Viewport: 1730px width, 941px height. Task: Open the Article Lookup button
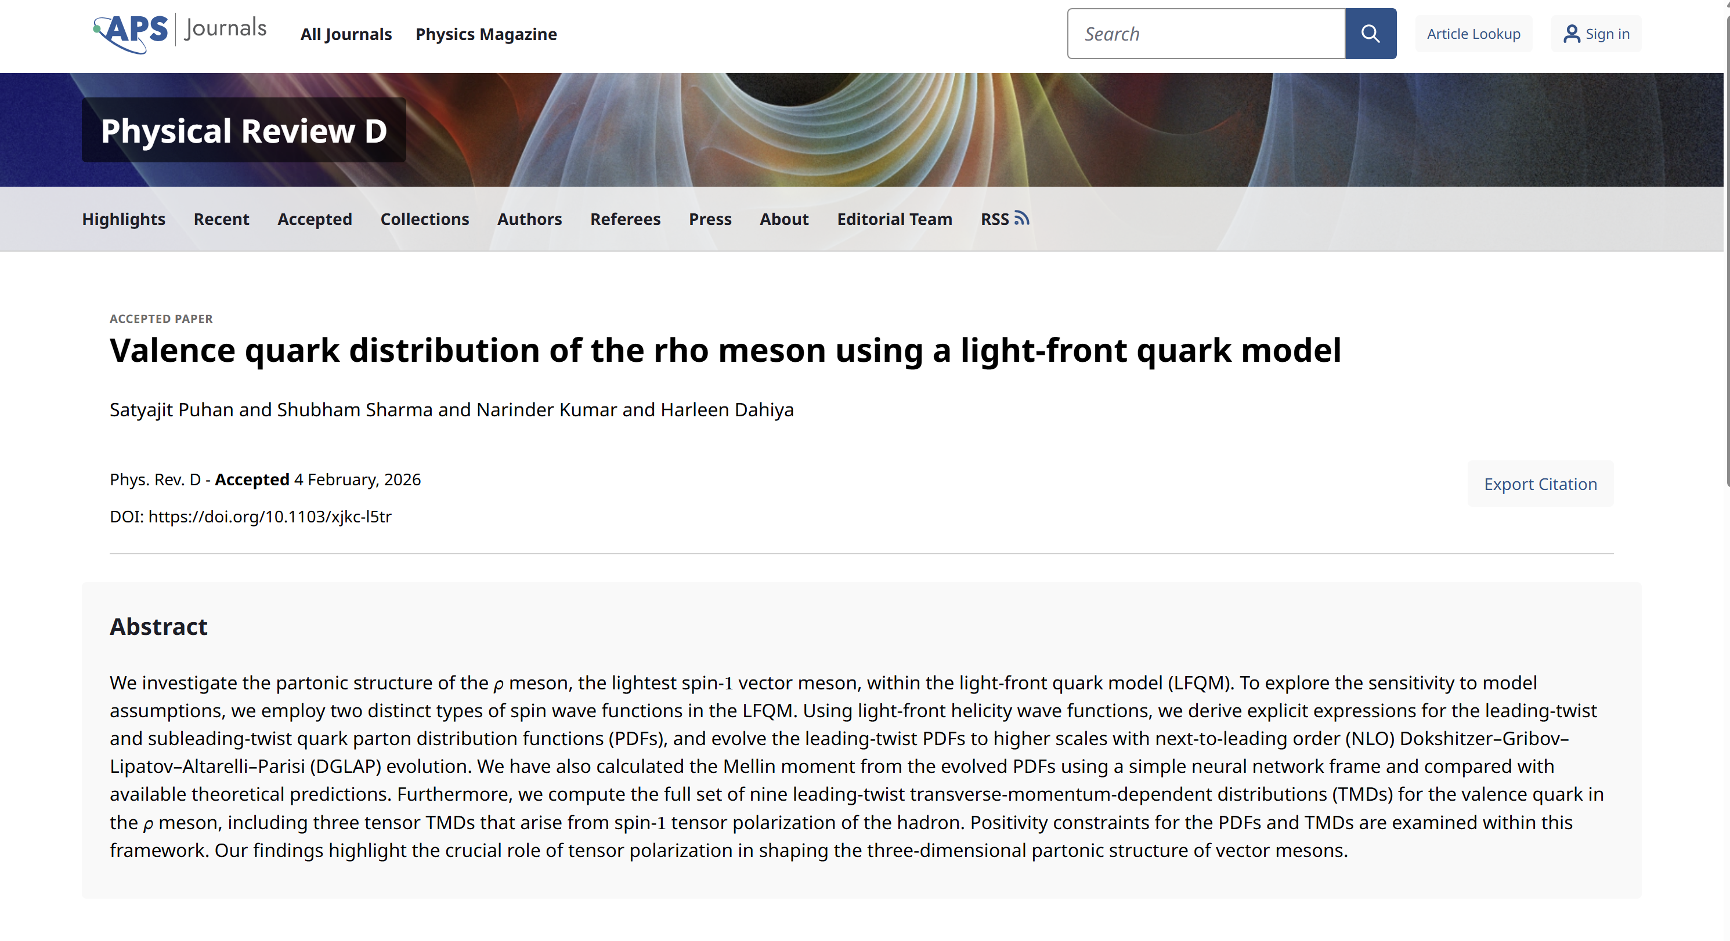pyautogui.click(x=1473, y=34)
